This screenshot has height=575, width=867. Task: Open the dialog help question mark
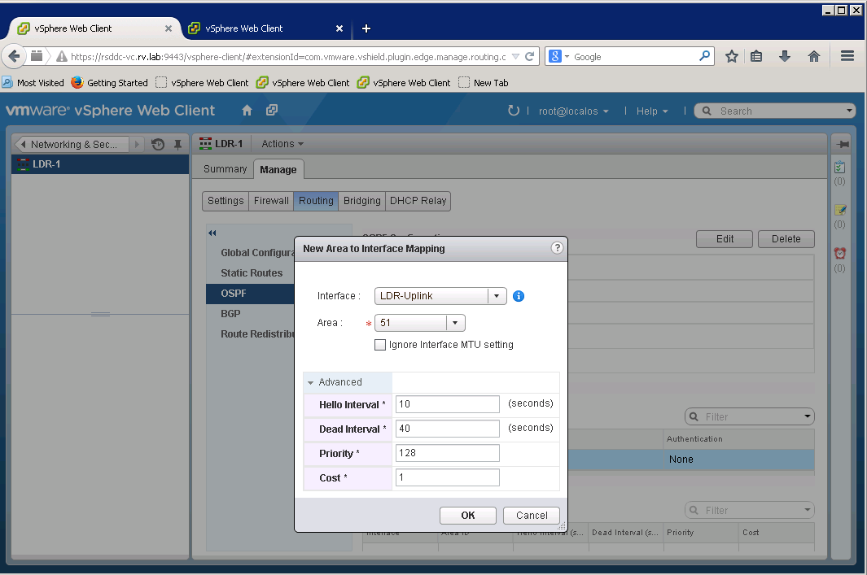click(558, 248)
